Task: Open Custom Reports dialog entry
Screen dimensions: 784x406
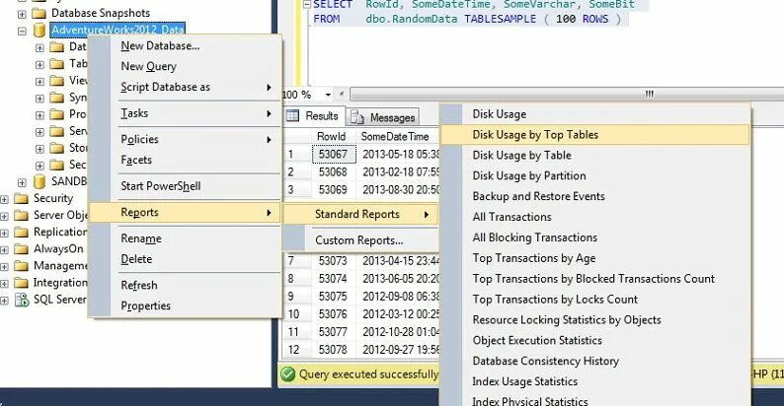Action: coord(360,240)
